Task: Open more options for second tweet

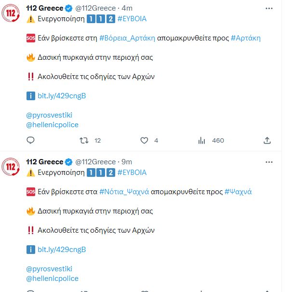Action: pyautogui.click(x=268, y=162)
